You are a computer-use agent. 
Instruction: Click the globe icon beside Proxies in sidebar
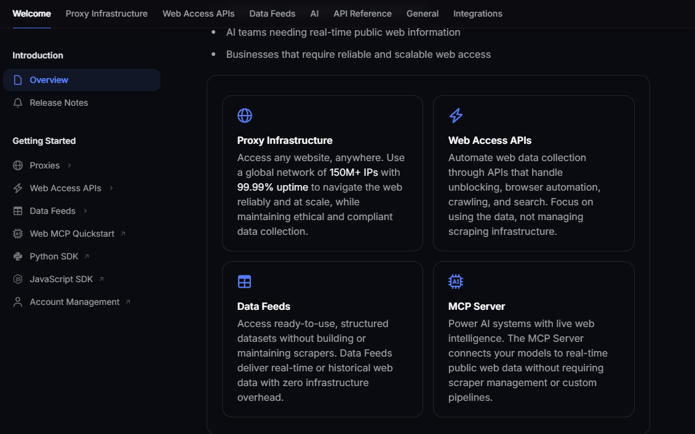coord(18,165)
